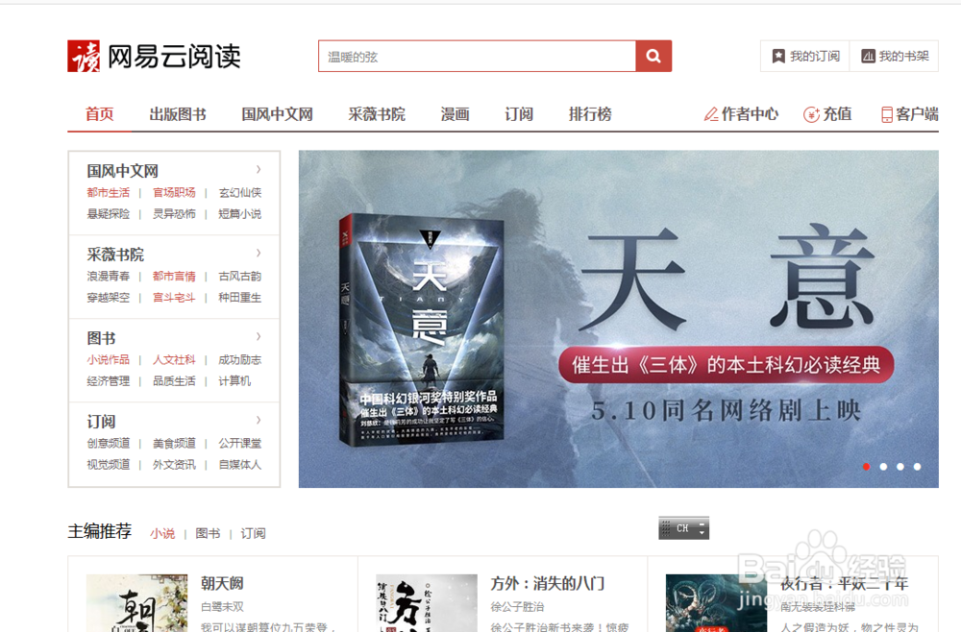The width and height of the screenshot is (961, 632).
Task: Open sidebar heading 订阅
Action: [x=101, y=422]
